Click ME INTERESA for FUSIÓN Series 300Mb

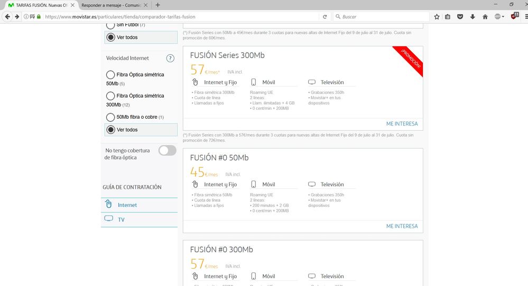point(402,124)
